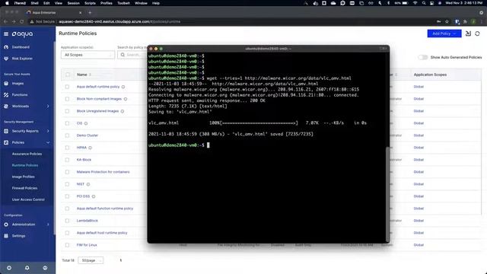The height and width of the screenshot is (274, 487).
Task: Open the Shell menu in iTerm2 menu bar
Action: click(34, 3)
